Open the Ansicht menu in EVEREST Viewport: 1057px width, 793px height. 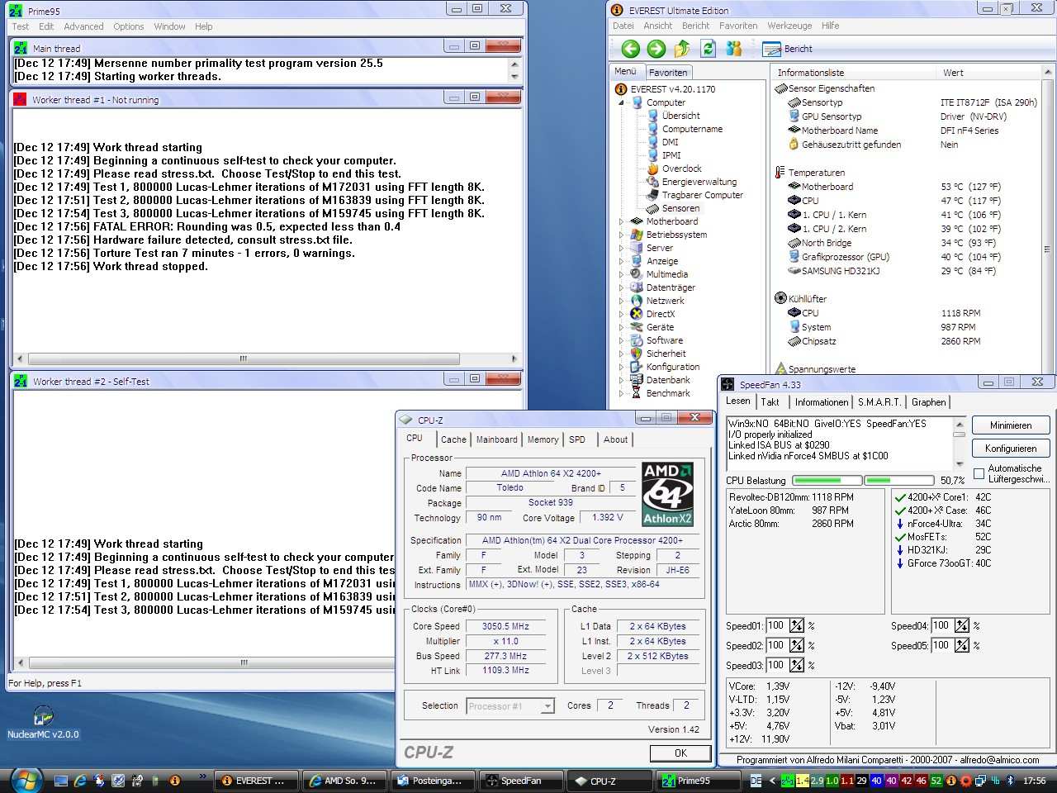pos(657,26)
